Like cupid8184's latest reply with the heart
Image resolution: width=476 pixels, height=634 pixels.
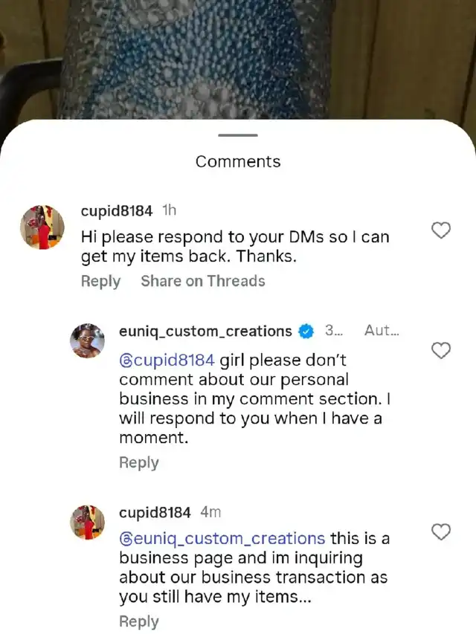[442, 532]
